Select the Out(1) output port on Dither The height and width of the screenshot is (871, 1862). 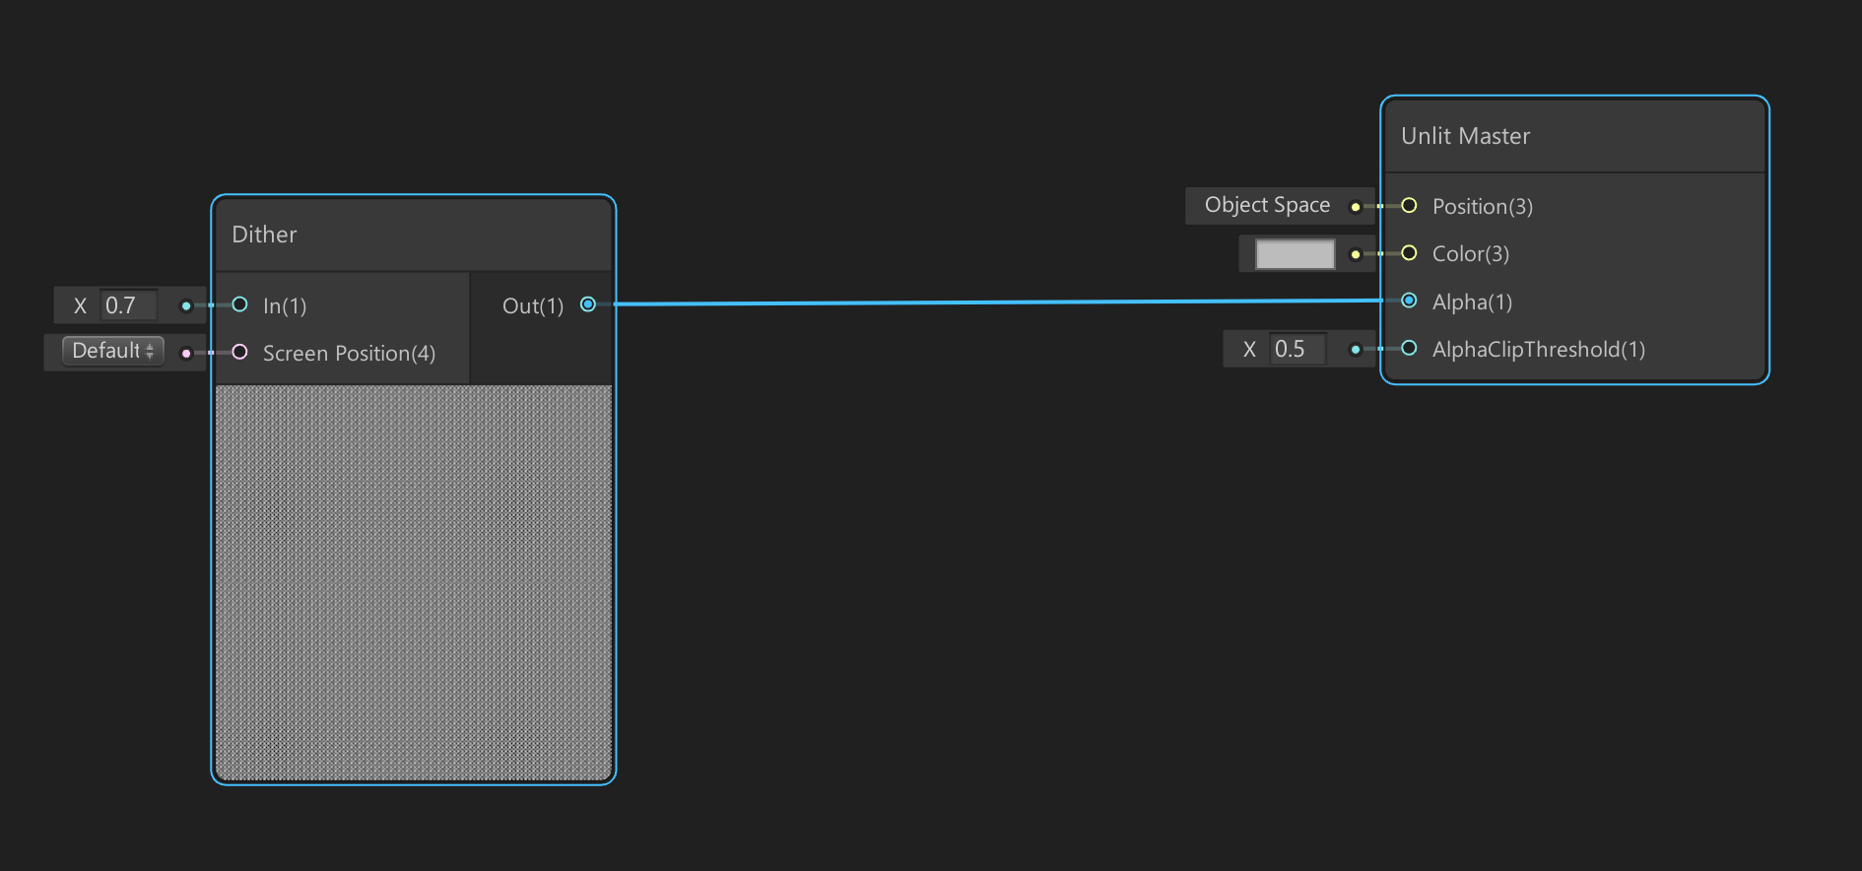point(588,304)
